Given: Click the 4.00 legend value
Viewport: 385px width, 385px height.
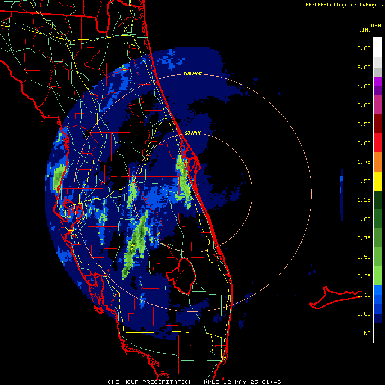Looking at the screenshot, I should 364,86.
